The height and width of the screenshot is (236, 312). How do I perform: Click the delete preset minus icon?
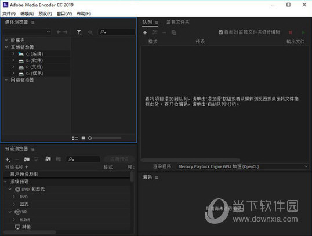pyautogui.click(x=17, y=159)
